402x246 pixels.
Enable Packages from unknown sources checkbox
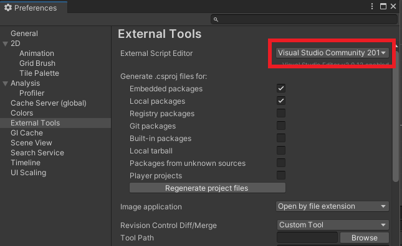pos(281,163)
